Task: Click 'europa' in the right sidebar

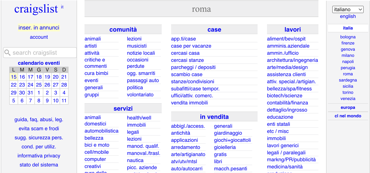Action: coord(348,107)
